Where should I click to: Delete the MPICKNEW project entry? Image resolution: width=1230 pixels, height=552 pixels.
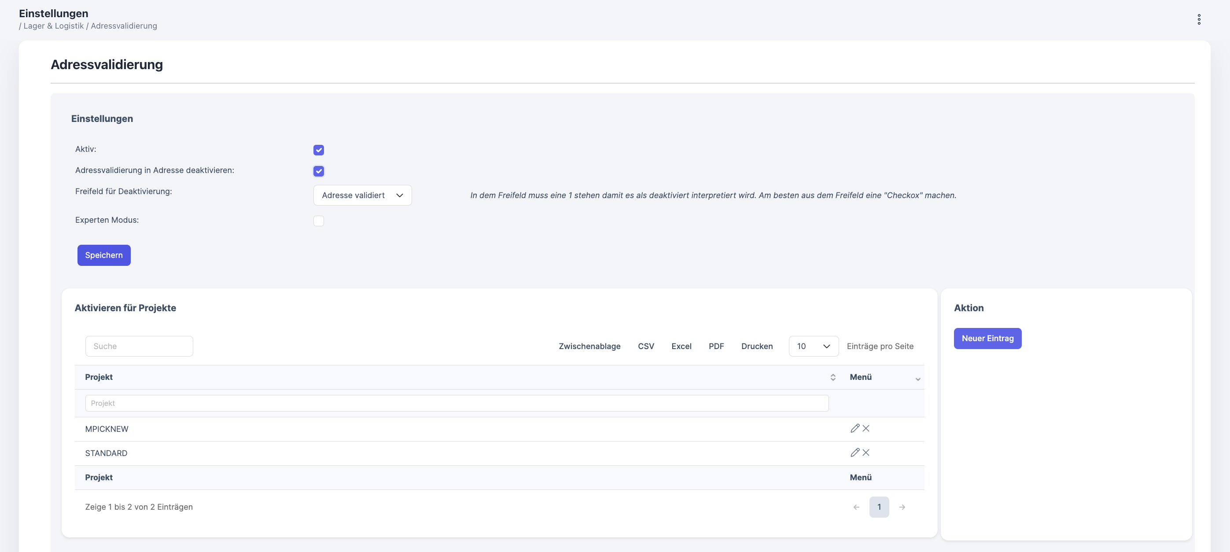tap(866, 428)
